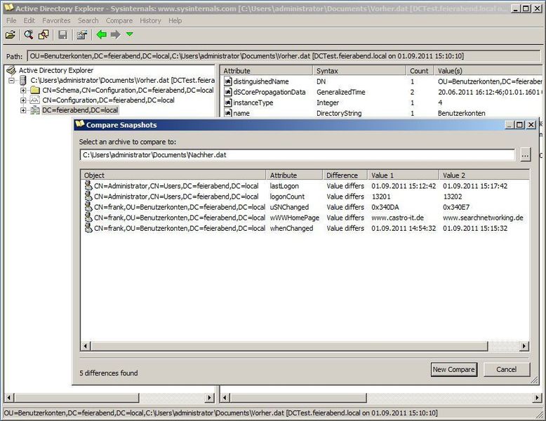Image resolution: width=546 pixels, height=421 pixels.
Task: Click the Vorher.dat server icon in tree
Action: 23,81
